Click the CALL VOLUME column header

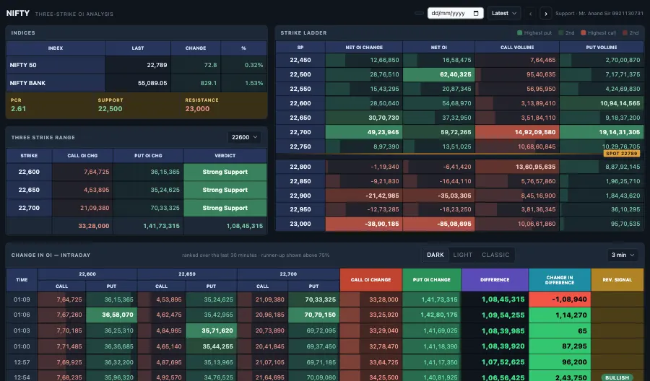pos(517,47)
